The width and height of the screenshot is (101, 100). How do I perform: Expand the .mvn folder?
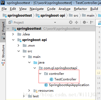click(x=18, y=46)
